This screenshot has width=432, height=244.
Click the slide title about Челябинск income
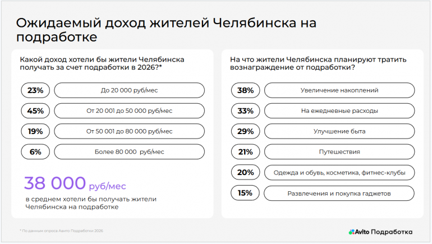coord(166,30)
